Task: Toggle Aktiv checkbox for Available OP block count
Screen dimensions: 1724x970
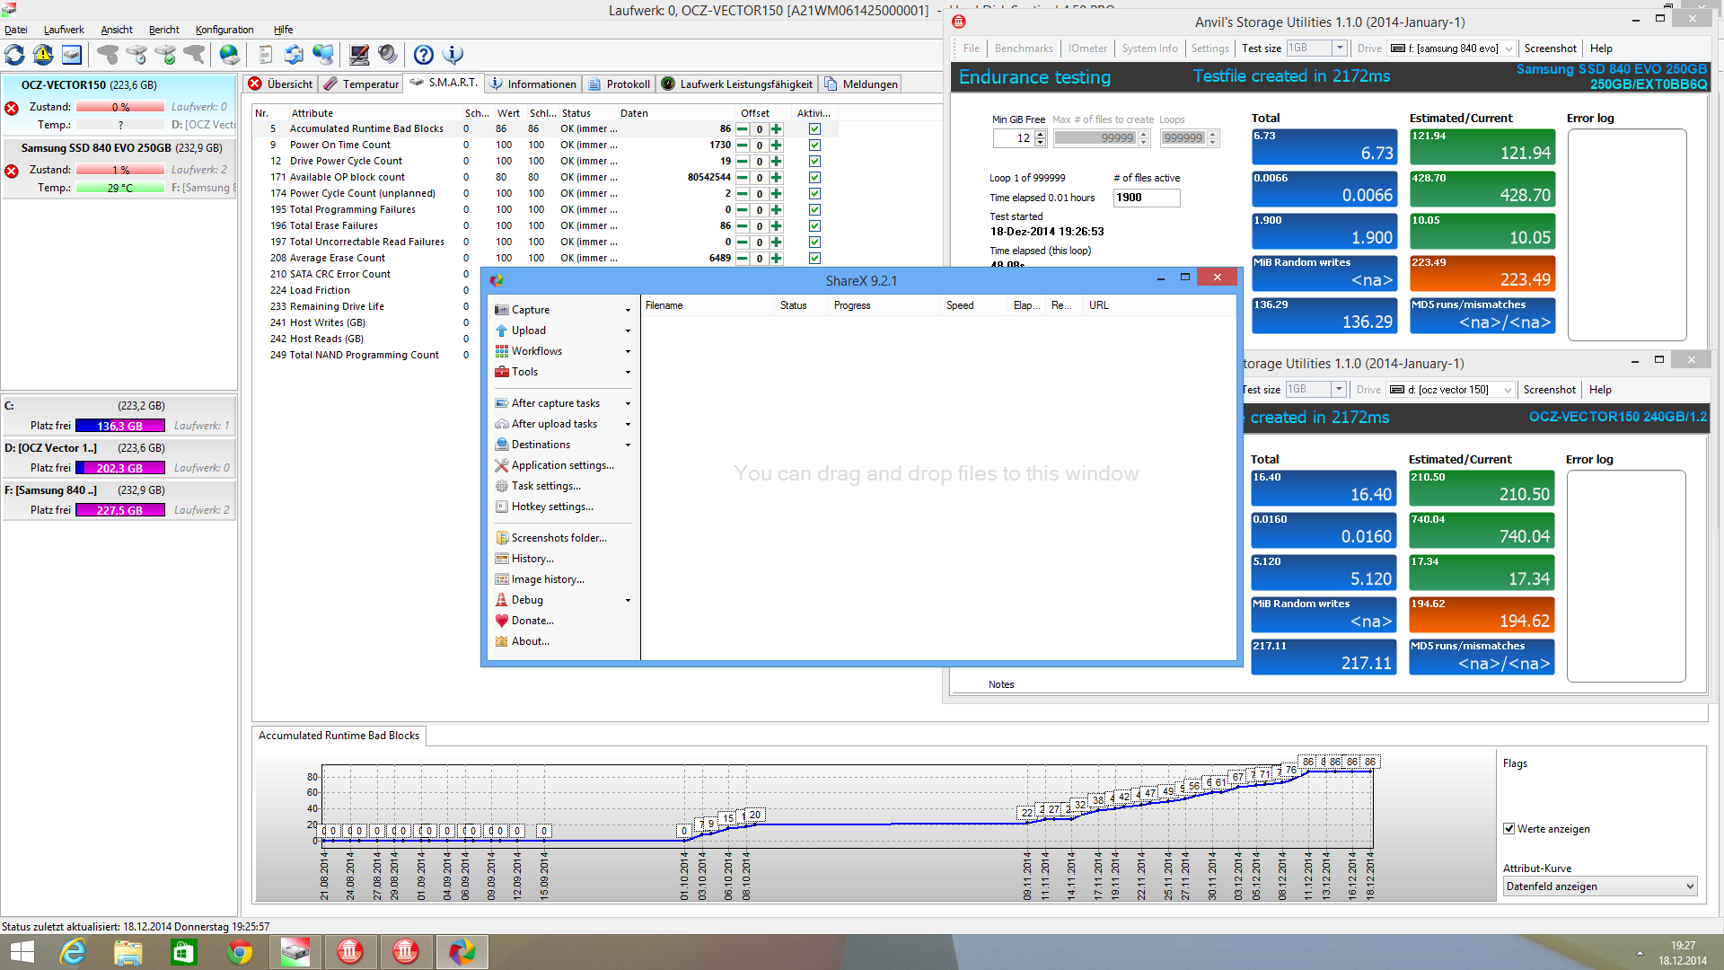Action: coord(814,178)
